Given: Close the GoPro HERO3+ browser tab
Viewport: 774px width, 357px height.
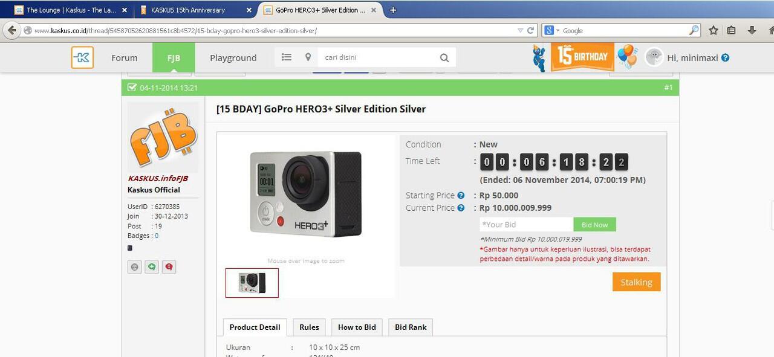Looking at the screenshot, I should pyautogui.click(x=372, y=10).
